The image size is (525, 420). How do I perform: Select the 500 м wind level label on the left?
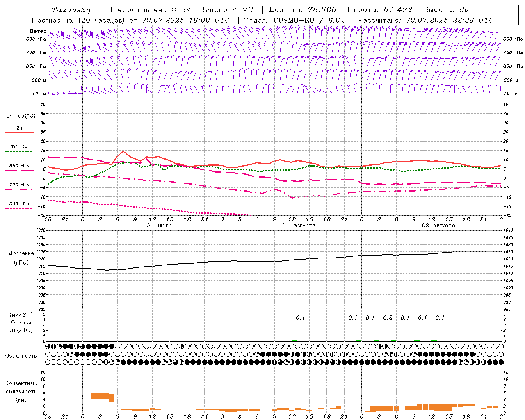click(39, 80)
